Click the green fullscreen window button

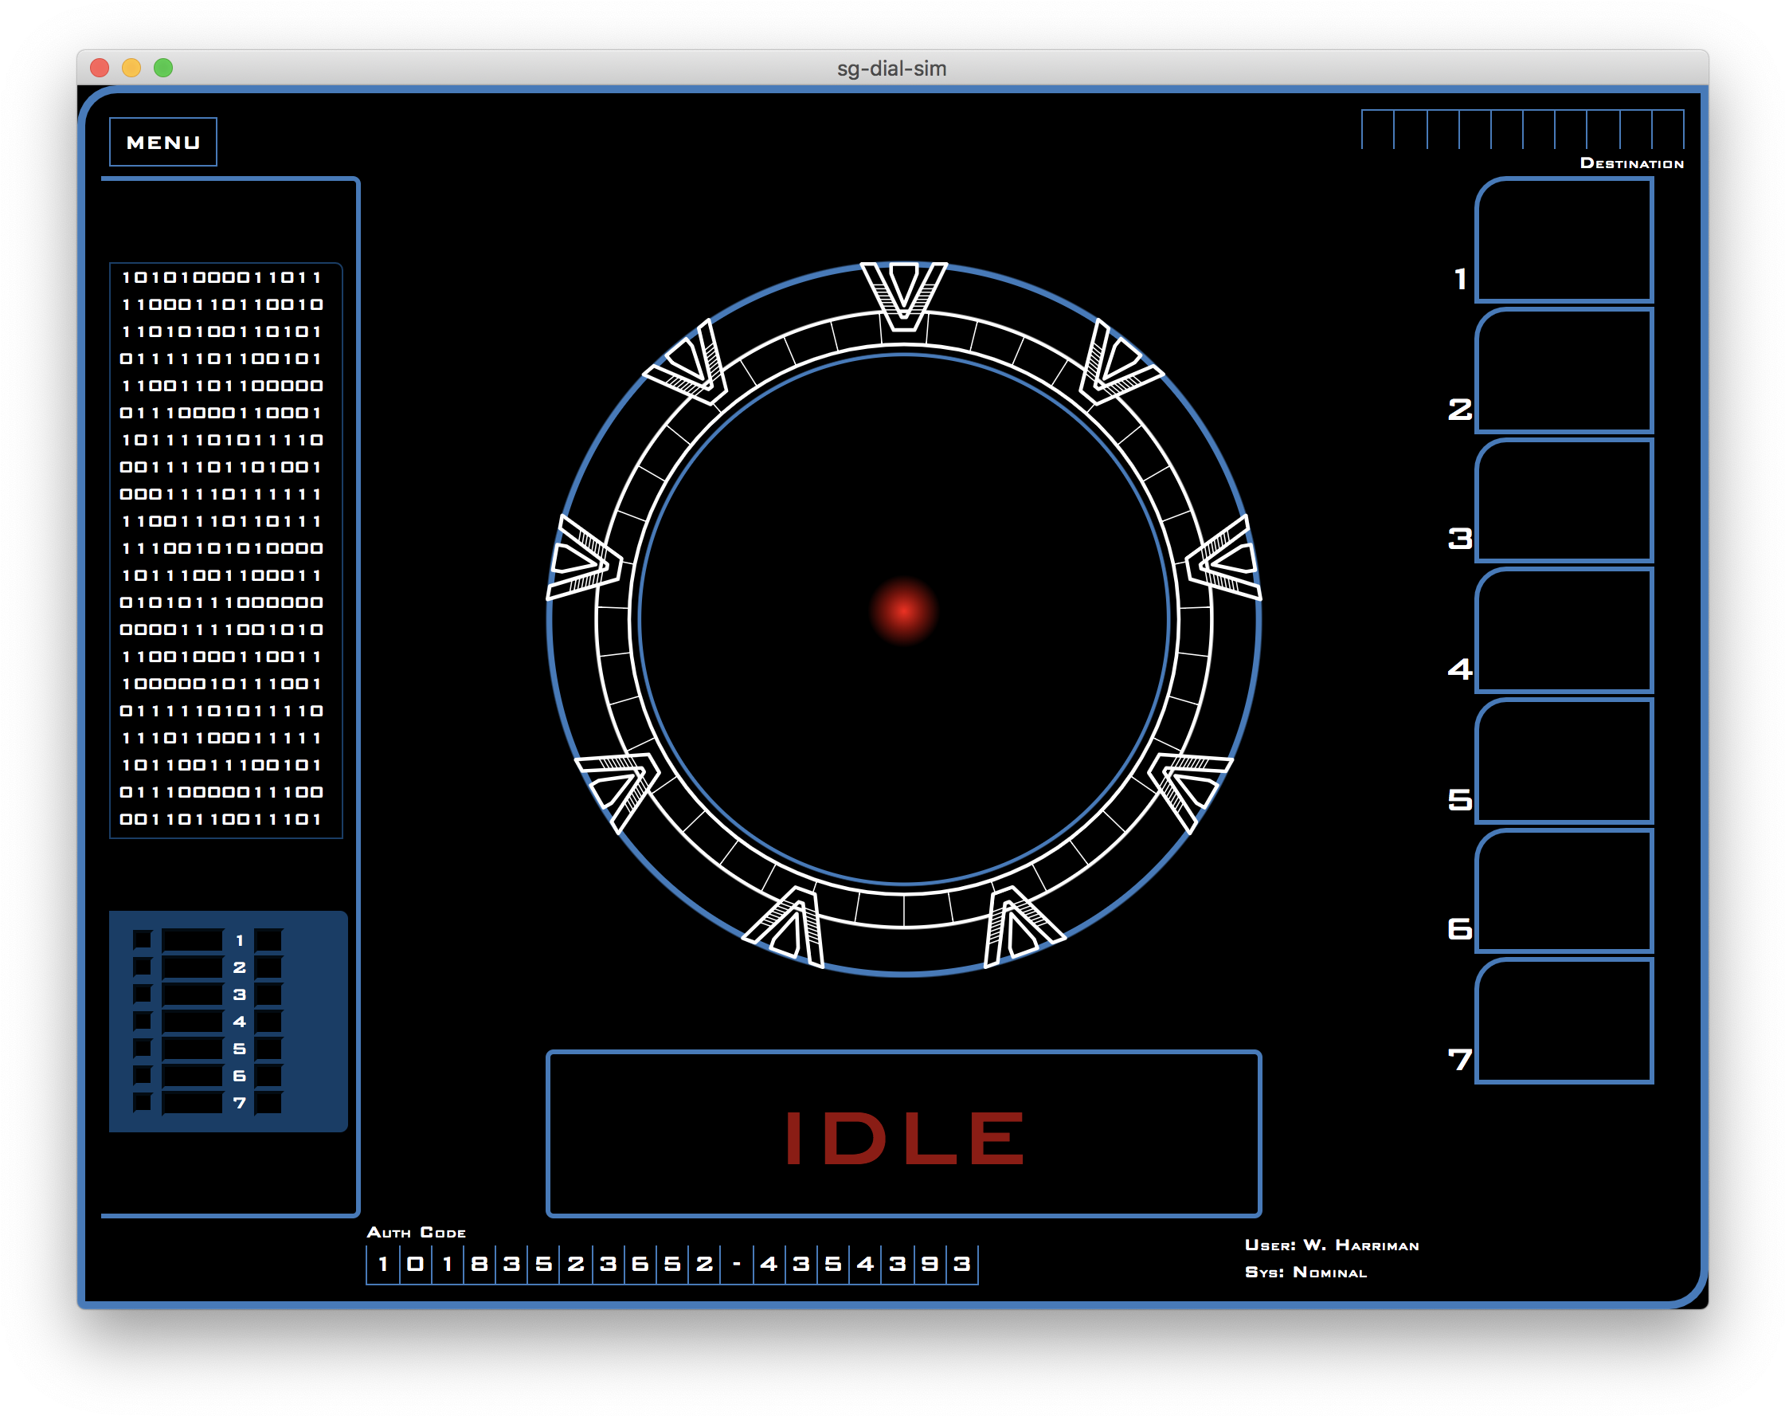163,67
